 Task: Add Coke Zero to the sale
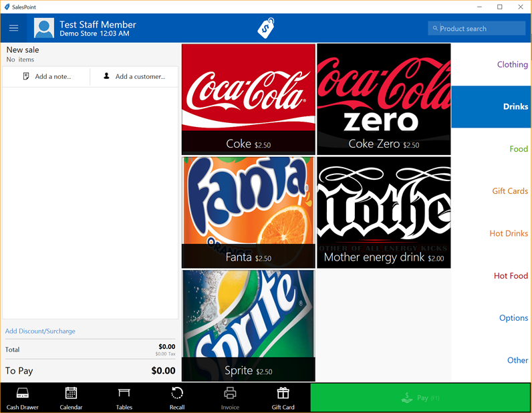coord(384,99)
